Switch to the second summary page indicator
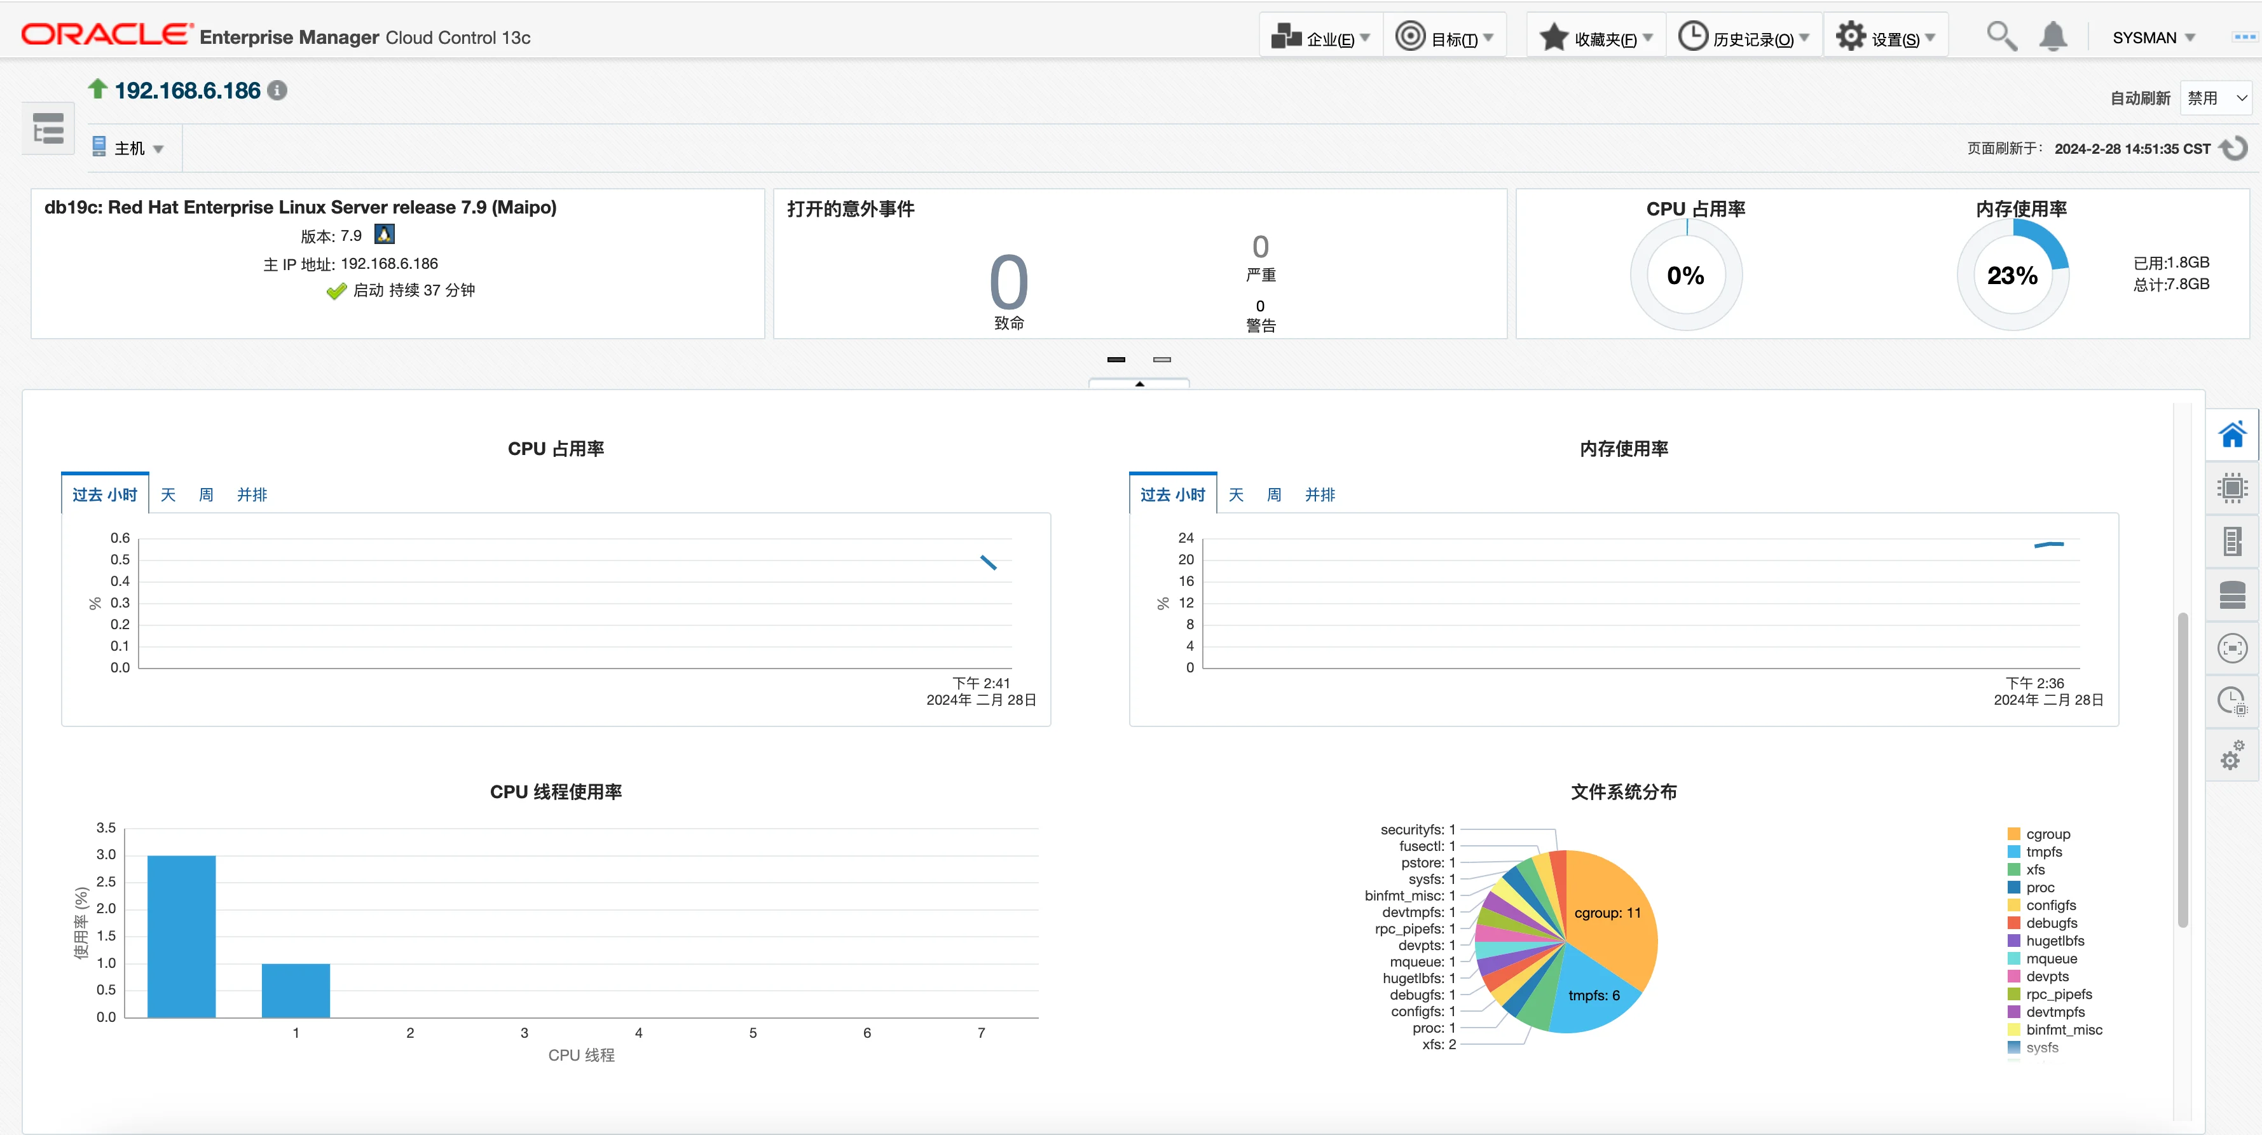 pyautogui.click(x=1162, y=359)
